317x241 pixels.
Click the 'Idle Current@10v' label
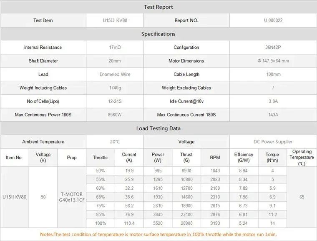186,101
